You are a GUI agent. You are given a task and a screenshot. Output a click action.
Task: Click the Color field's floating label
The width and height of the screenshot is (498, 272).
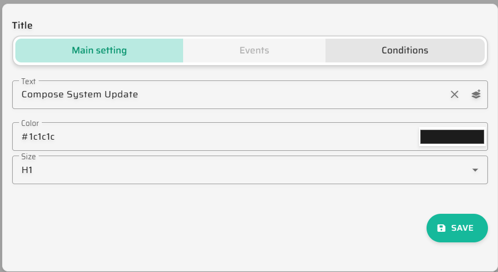[30, 123]
